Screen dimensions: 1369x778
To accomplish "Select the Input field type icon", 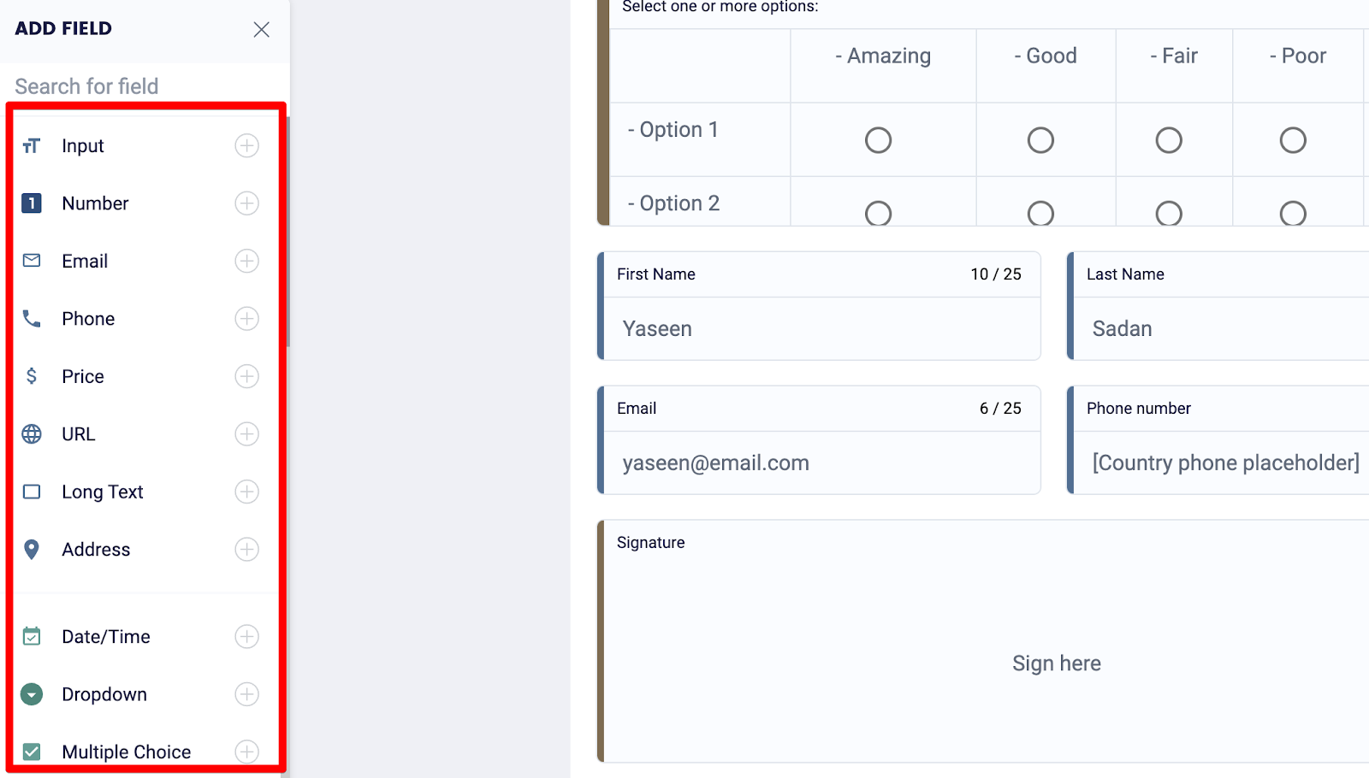I will click(x=31, y=145).
